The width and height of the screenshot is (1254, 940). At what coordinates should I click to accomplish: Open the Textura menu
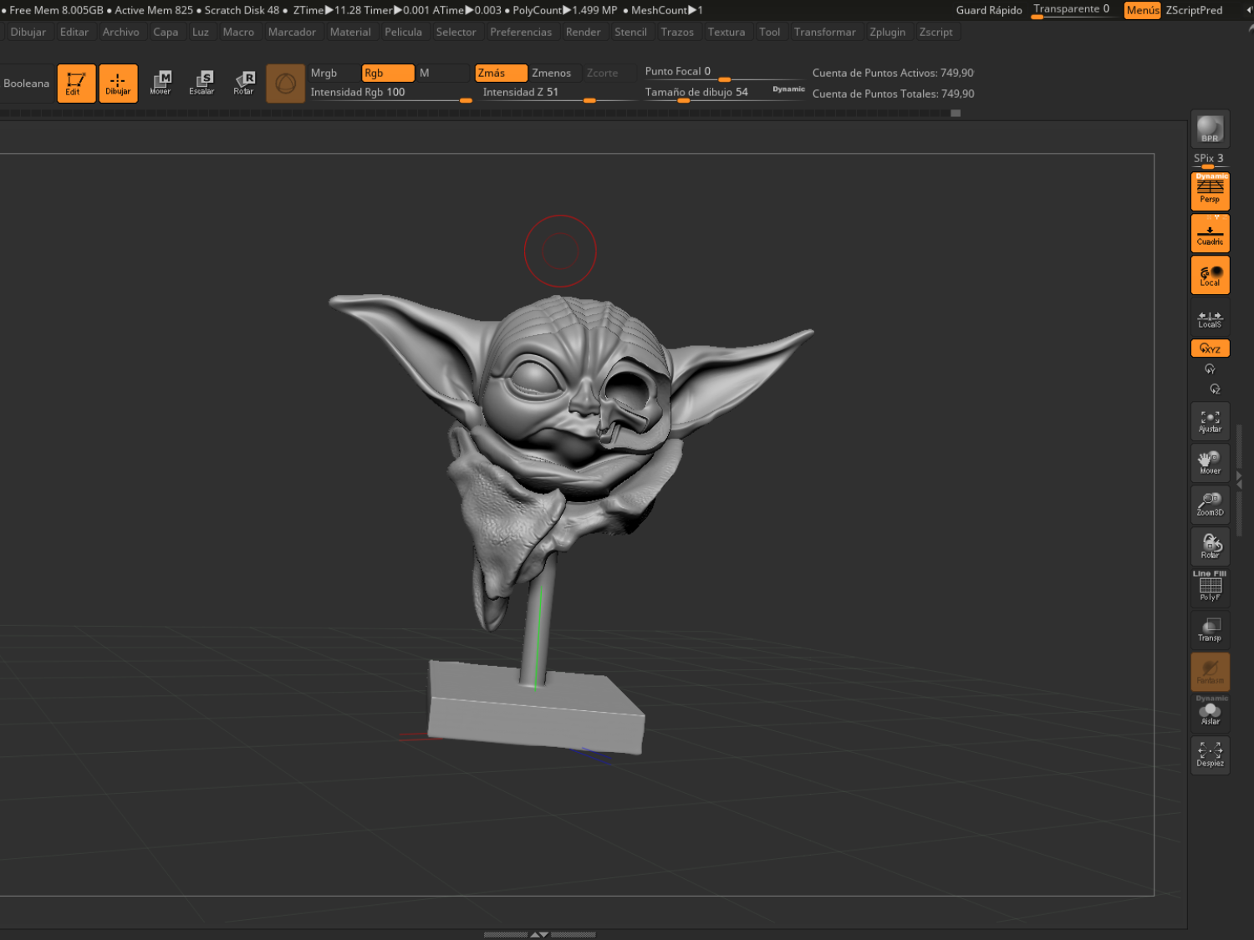click(726, 32)
